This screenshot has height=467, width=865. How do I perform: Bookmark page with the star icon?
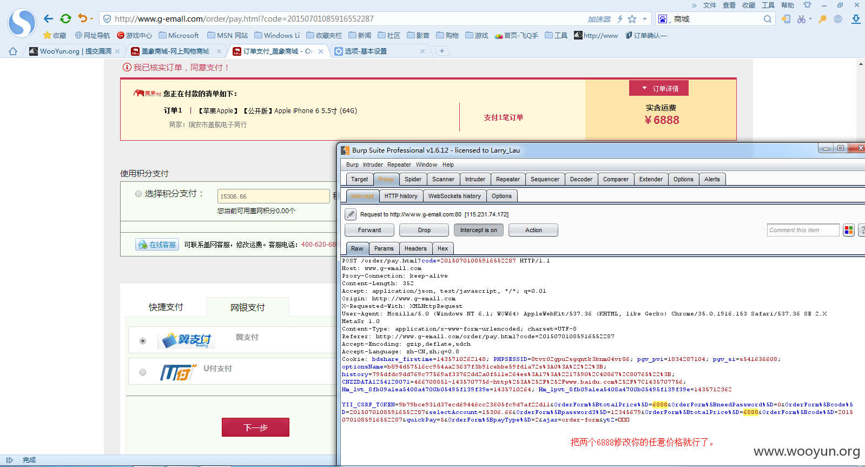(x=632, y=19)
